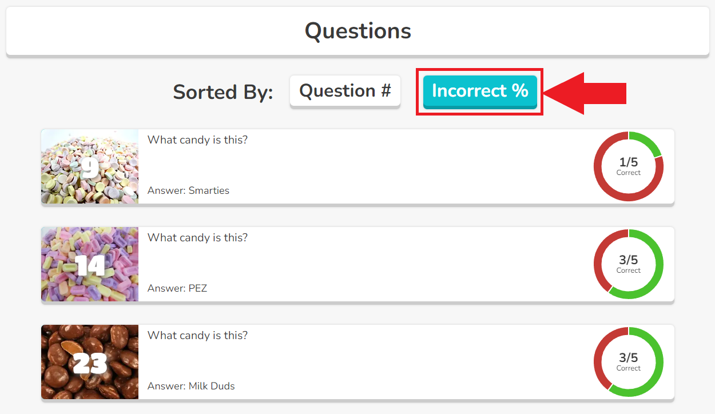Open the PEZ image thumbnail numbered 14
The height and width of the screenshot is (414, 715).
(90, 264)
